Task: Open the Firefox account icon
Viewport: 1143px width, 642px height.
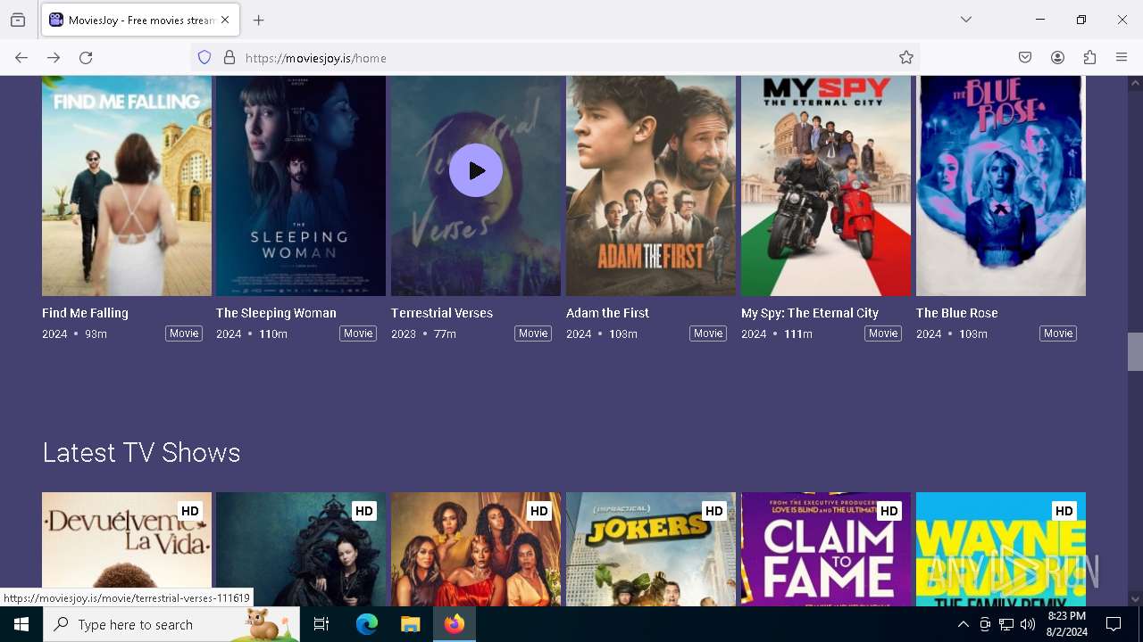Action: pos(1057,58)
